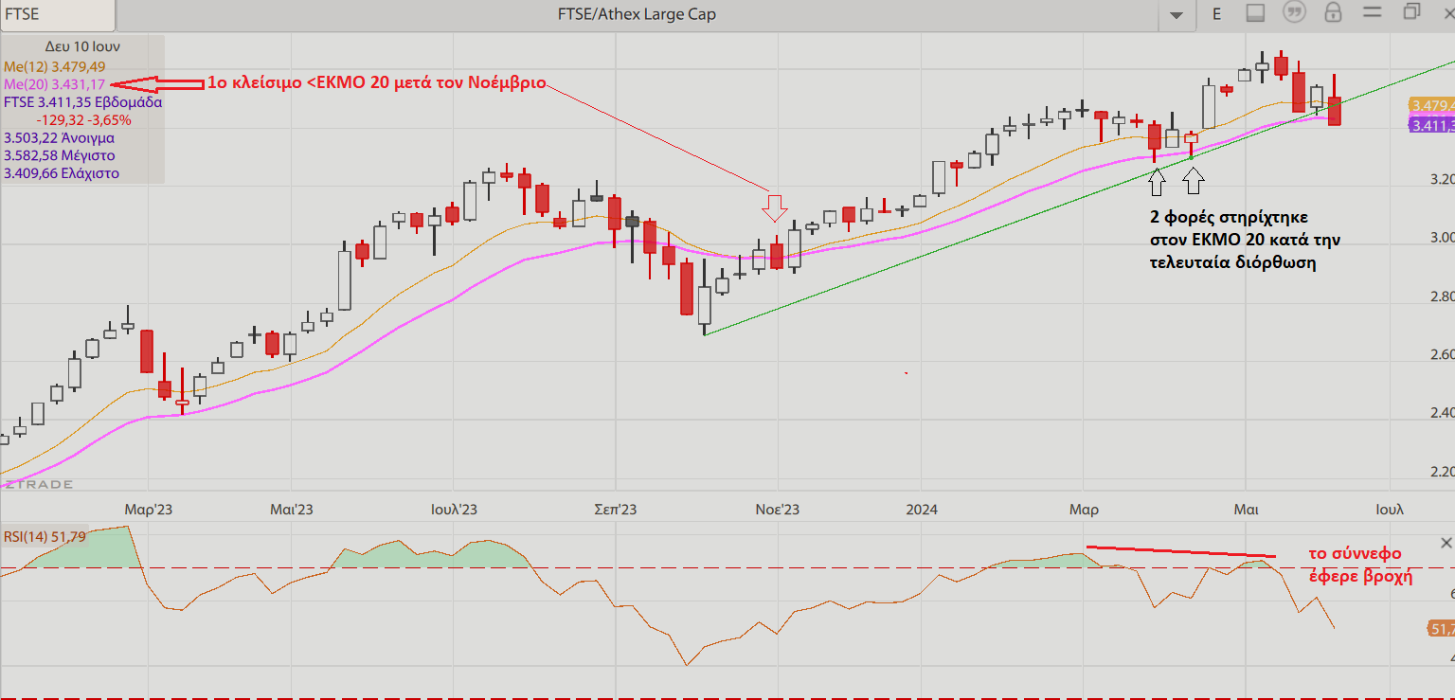This screenshot has height=700, width=1455.
Task: Close the RSI indicator panel
Action: (1446, 543)
